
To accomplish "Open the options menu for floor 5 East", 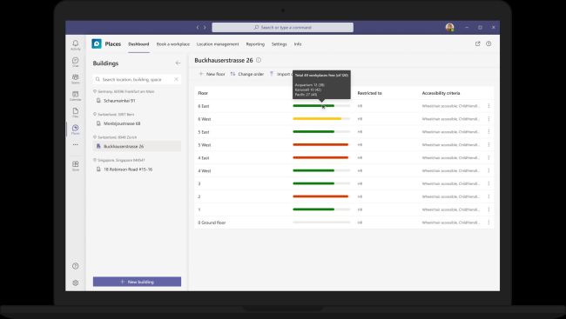I will coord(489,132).
